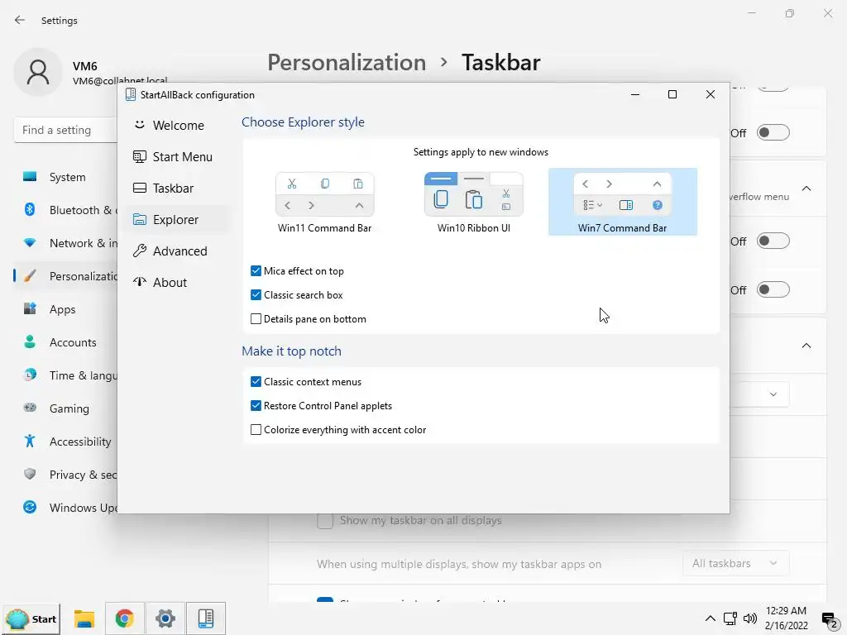
Task: Uncheck Restore Control Panel applets
Action: click(256, 405)
